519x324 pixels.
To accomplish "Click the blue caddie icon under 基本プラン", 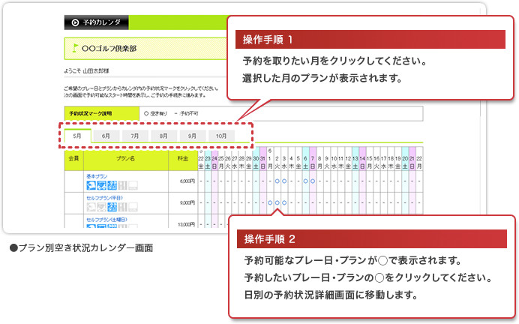I will tap(91, 185).
